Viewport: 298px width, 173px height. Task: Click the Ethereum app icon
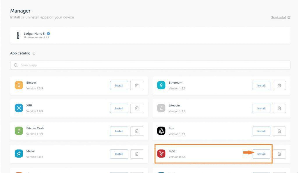(161, 85)
